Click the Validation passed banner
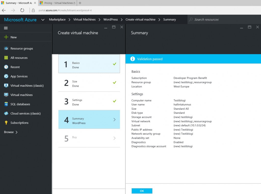261x194 pixels. (193, 59)
